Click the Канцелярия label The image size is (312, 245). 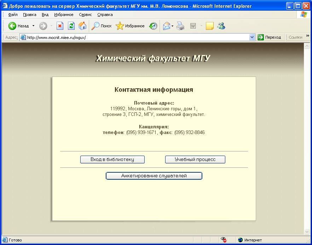coord(154,127)
